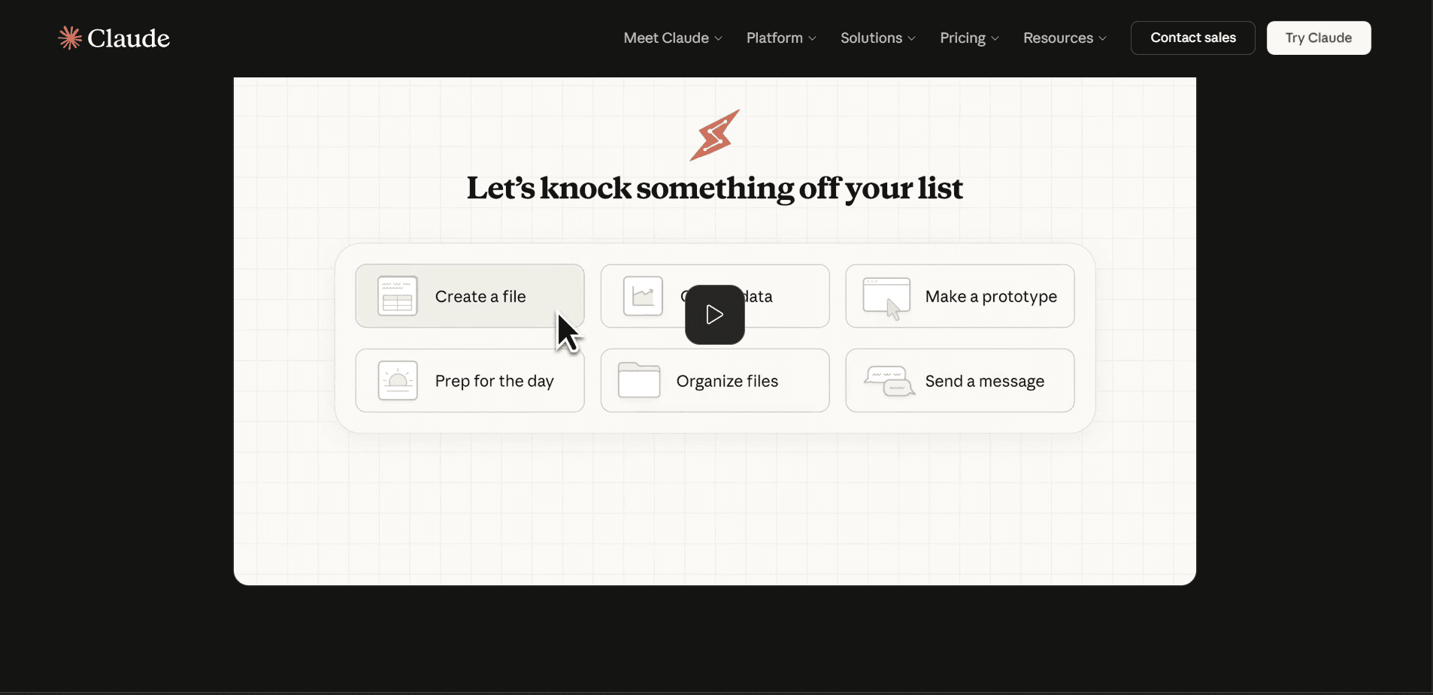This screenshot has height=695, width=1433.
Task: Click the Claude wordmark to go home
Action: (129, 38)
